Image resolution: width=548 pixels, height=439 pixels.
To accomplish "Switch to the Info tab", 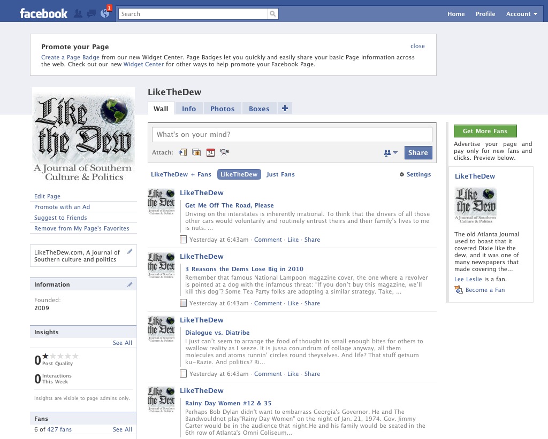I will [189, 109].
